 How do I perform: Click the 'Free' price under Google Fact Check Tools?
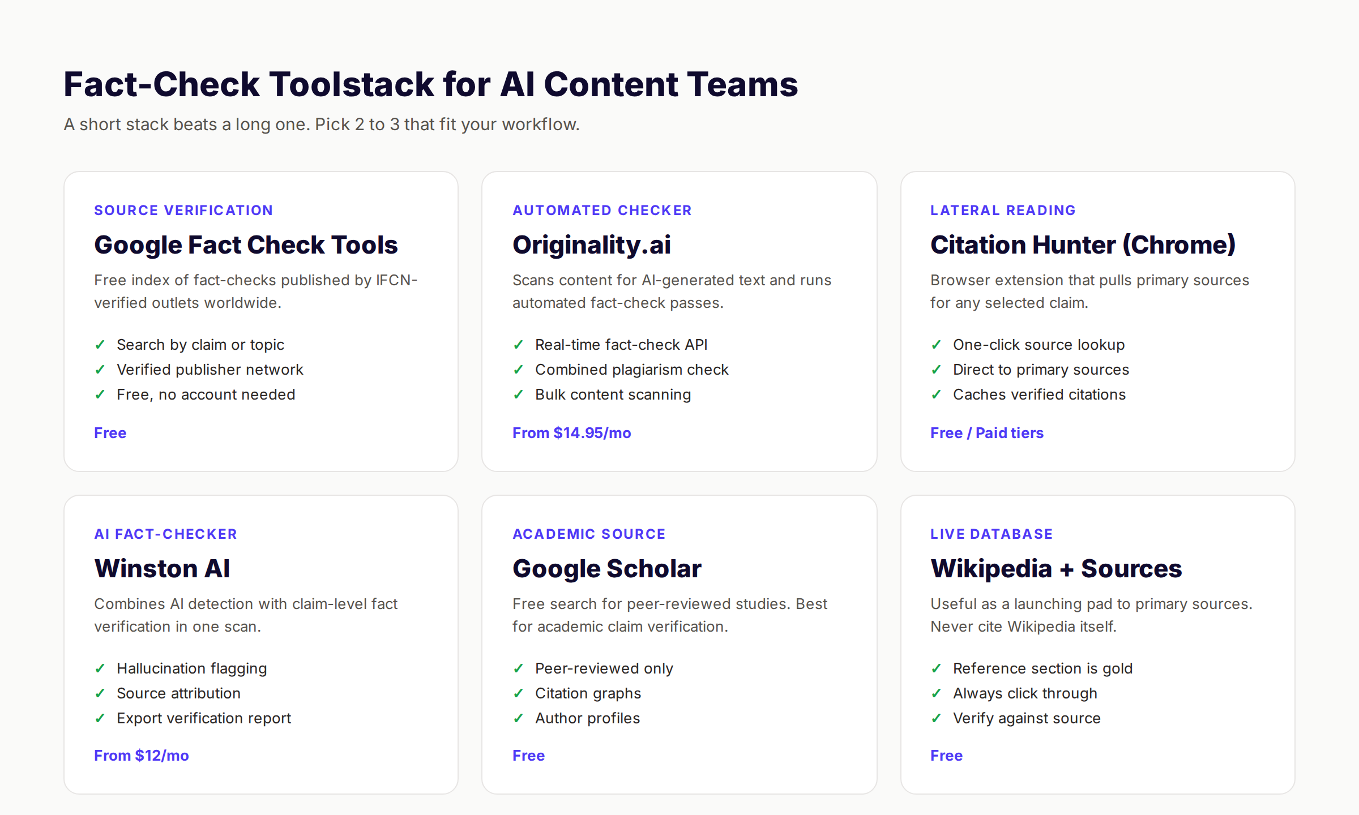click(x=110, y=433)
